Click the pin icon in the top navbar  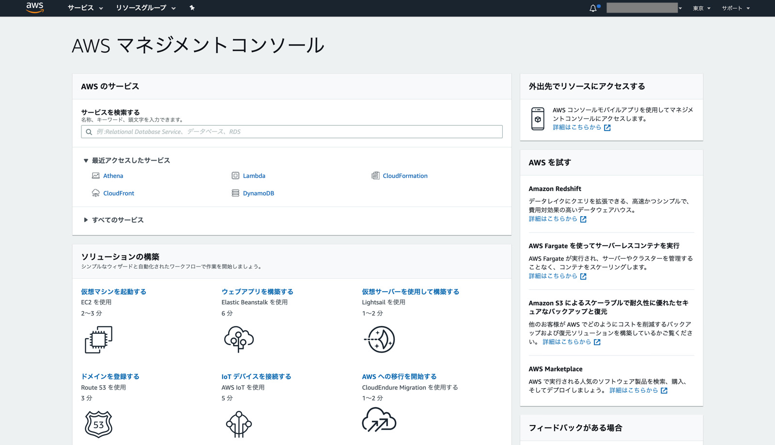click(192, 8)
